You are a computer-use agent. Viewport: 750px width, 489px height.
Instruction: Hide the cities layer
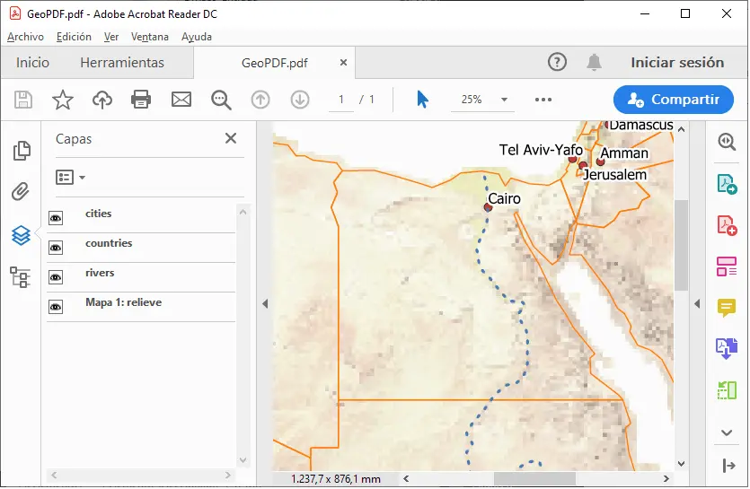point(56,218)
